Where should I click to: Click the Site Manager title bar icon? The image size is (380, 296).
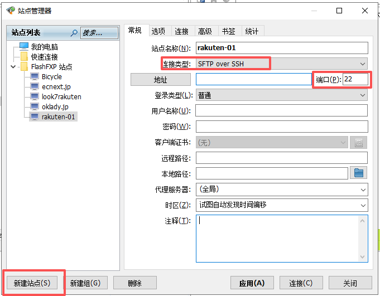pos(11,11)
